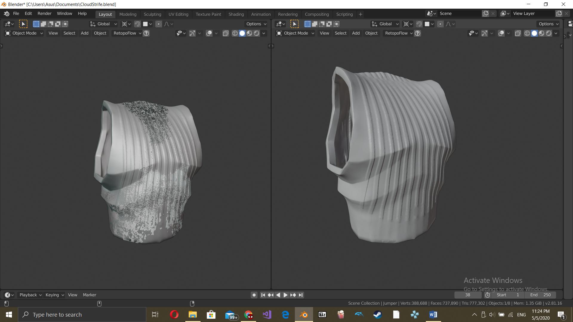Open Options dropdown in left viewport

pyautogui.click(x=256, y=24)
